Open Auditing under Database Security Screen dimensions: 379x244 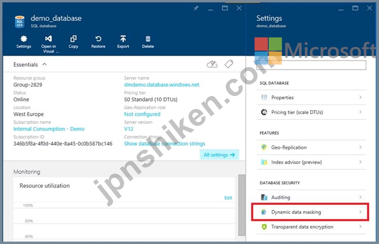[311, 197]
